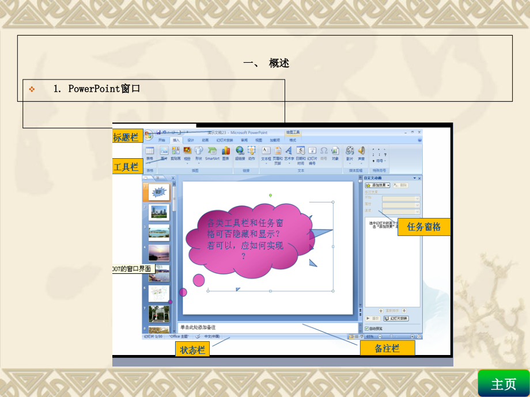Open the 自定义动画 pane options arrow
Screen dimensions: 530x397
coord(414,178)
